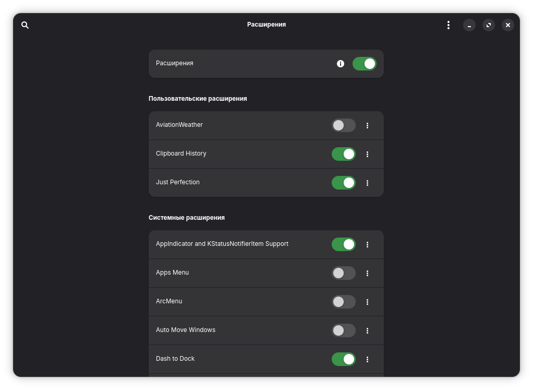Disable the Just Perfection extension
The height and width of the screenshot is (390, 533).
point(343,183)
